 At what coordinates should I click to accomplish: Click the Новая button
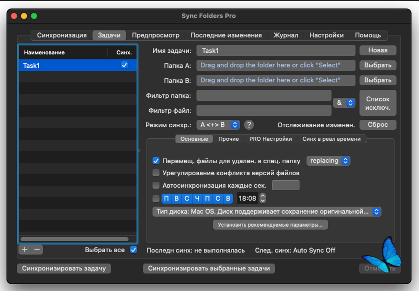point(378,50)
